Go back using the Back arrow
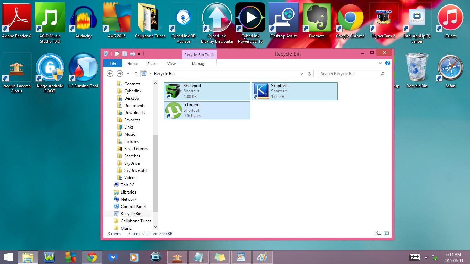 pos(110,74)
